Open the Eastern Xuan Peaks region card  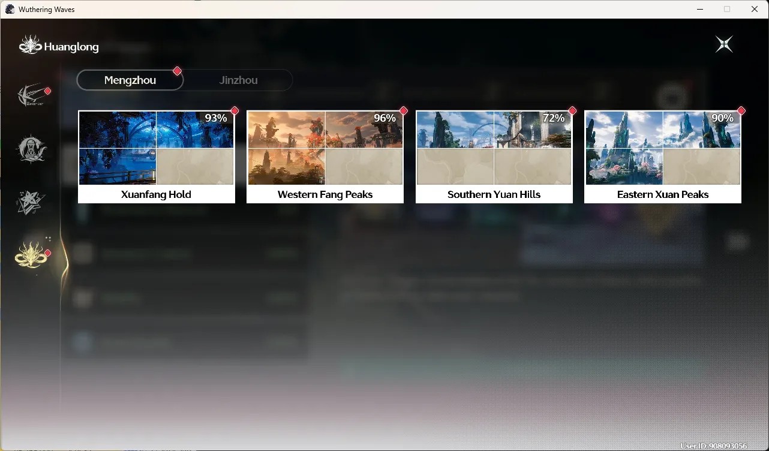tap(663, 157)
